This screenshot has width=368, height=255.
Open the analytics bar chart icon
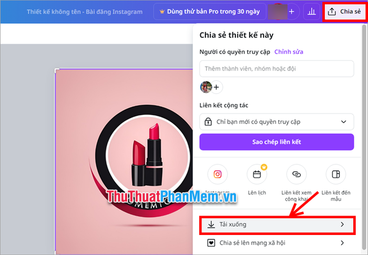click(x=311, y=12)
